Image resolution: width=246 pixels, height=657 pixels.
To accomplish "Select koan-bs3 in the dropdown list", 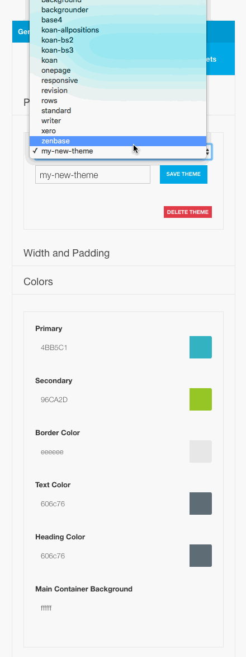I will tap(118, 50).
